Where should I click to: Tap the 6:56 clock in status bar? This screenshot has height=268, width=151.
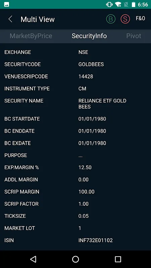coord(143,5)
